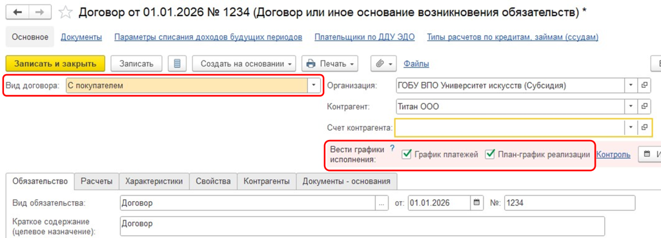Click the ellipsis button in Вид обязательства field
Image resolution: width=661 pixels, height=238 pixels.
(x=381, y=203)
